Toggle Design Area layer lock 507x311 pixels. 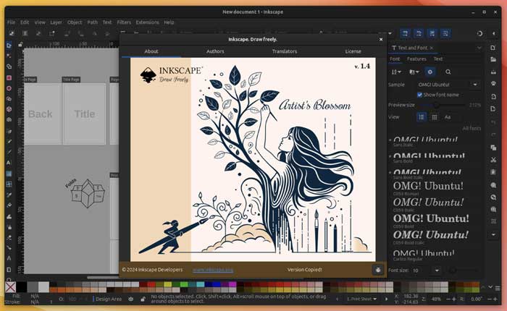click(143, 299)
